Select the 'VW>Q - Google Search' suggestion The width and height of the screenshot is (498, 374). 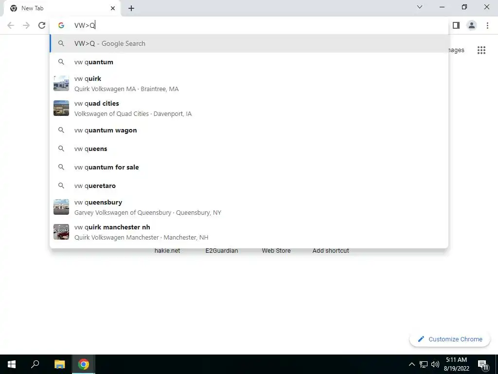[249, 43]
